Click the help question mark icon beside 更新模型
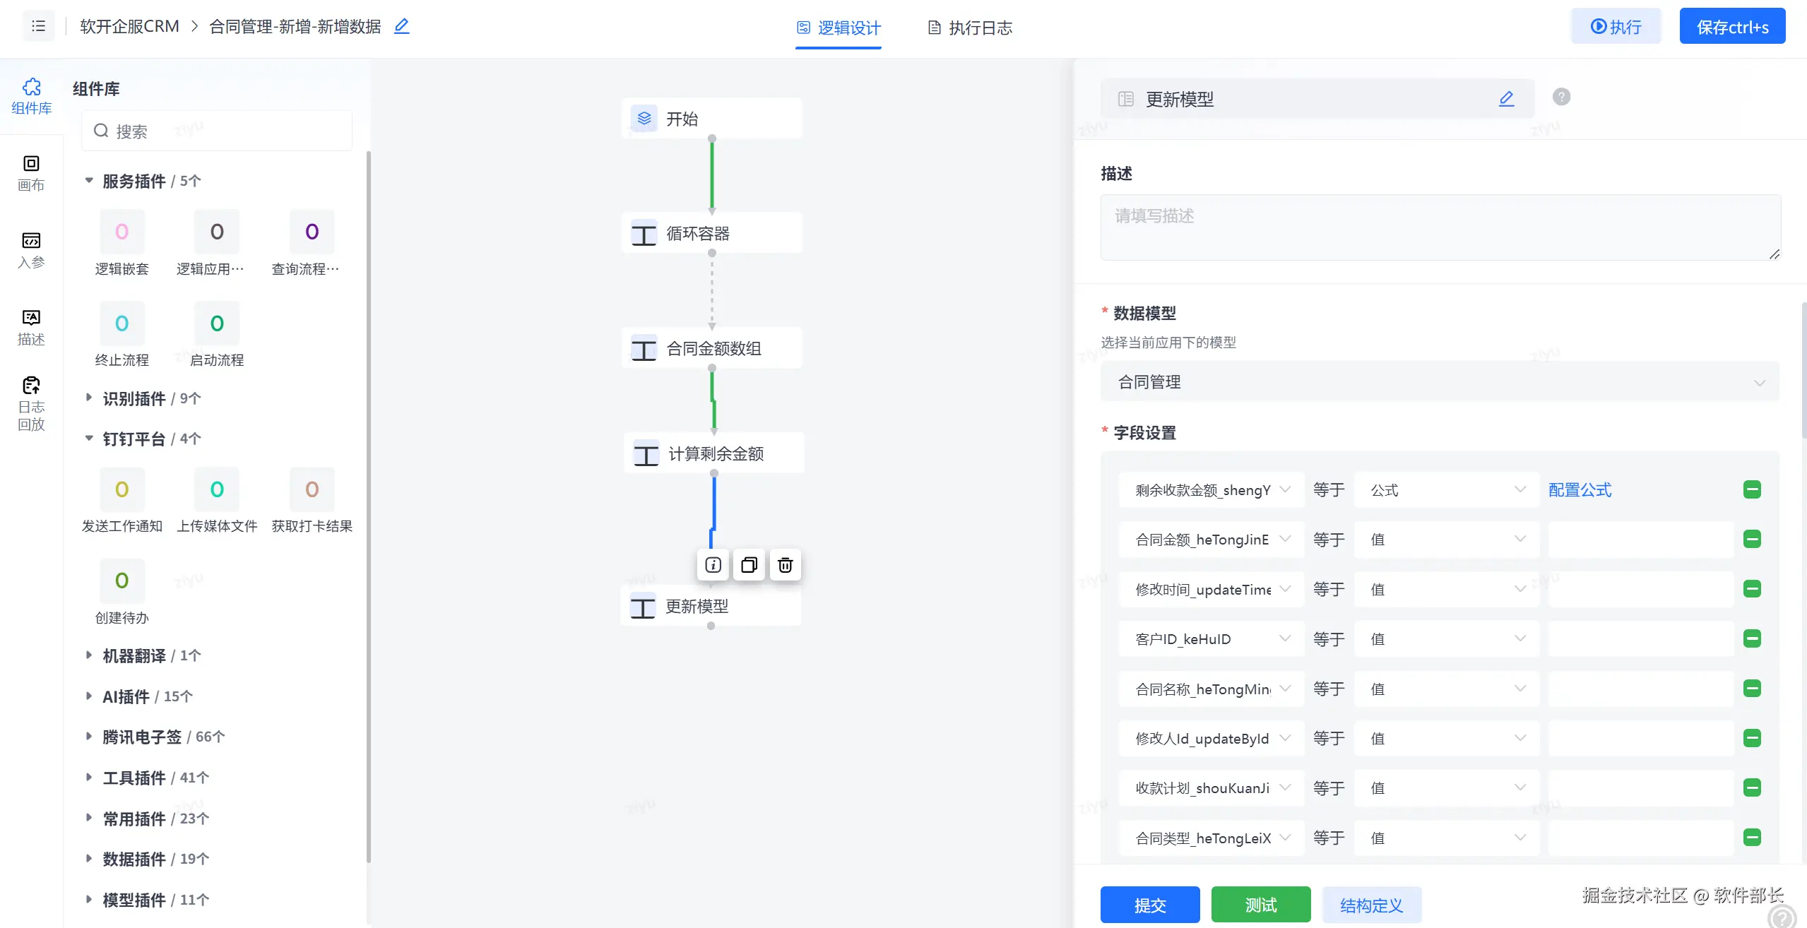The height and width of the screenshot is (928, 1807). (1561, 97)
